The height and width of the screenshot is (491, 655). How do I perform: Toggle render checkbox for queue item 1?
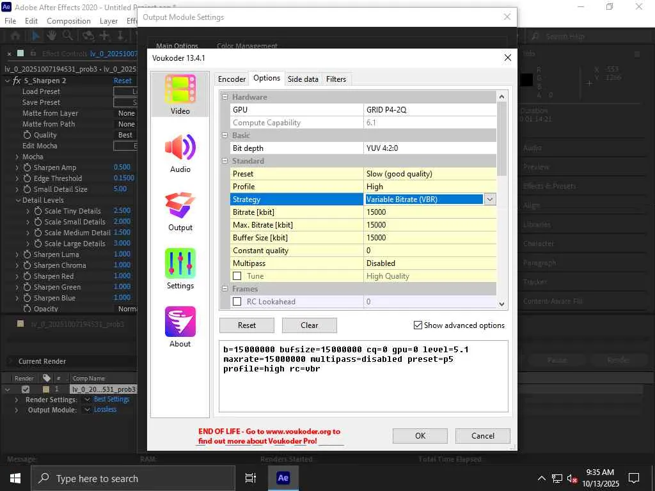[x=26, y=389]
